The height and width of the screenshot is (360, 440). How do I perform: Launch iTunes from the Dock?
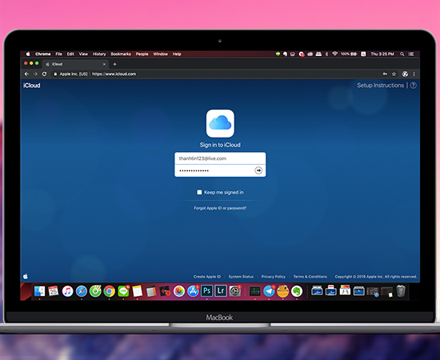tap(67, 291)
